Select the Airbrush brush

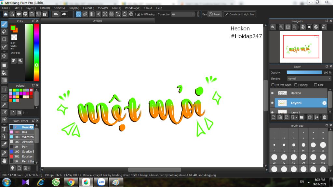[x=22, y=142]
